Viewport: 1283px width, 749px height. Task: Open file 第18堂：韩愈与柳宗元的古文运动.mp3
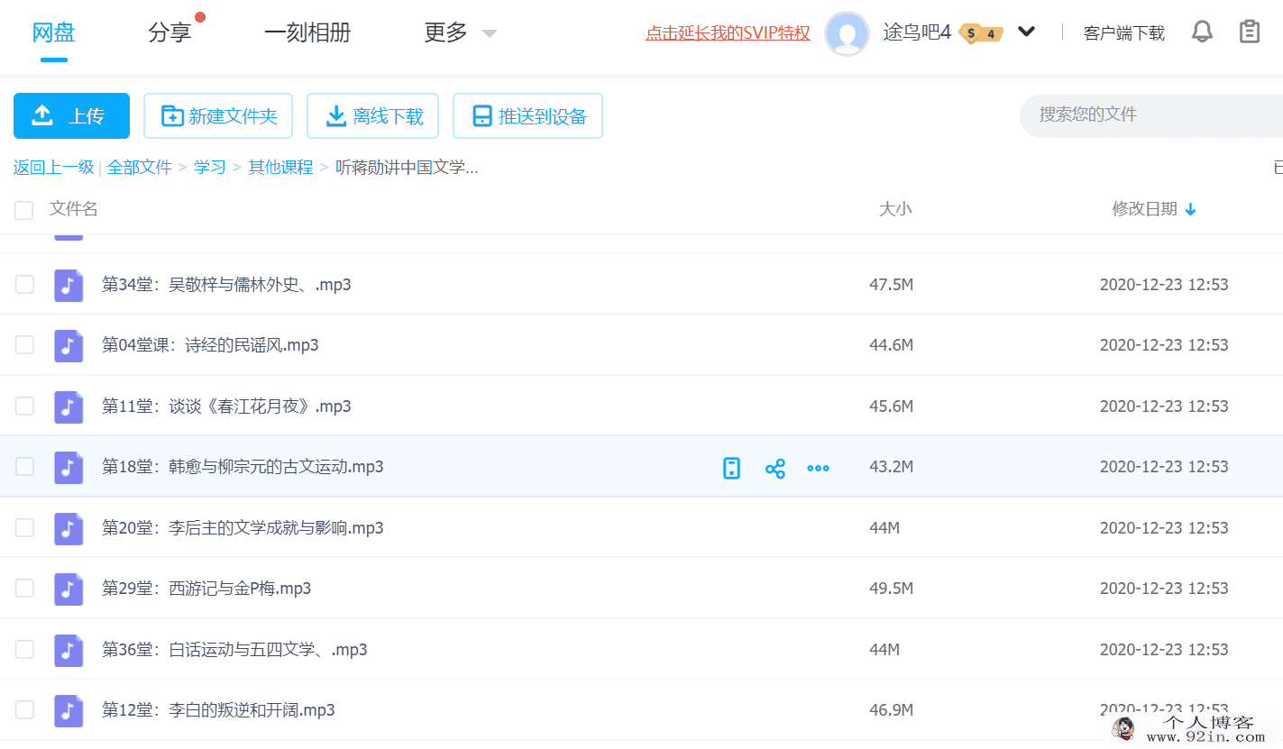tap(243, 467)
